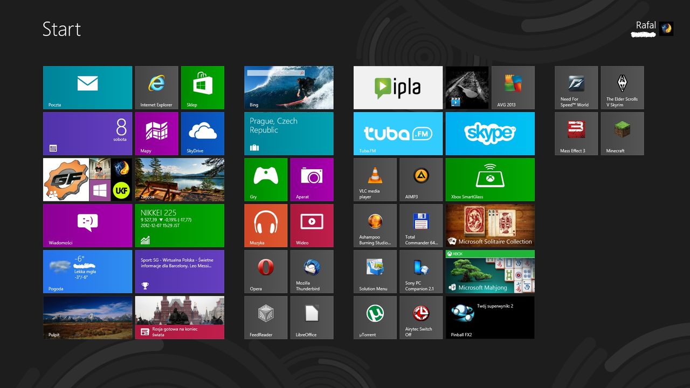Open the dark photo tile beside ipla

(467, 88)
